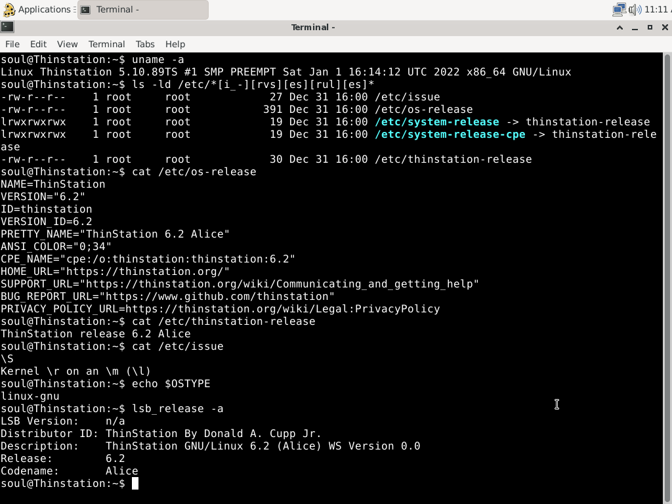Viewport: 672px width, 504px height.
Task: Click the 'Codename: Alice' line
Action: (x=70, y=471)
